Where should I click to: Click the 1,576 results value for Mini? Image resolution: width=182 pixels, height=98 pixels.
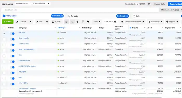coord(141,55)
